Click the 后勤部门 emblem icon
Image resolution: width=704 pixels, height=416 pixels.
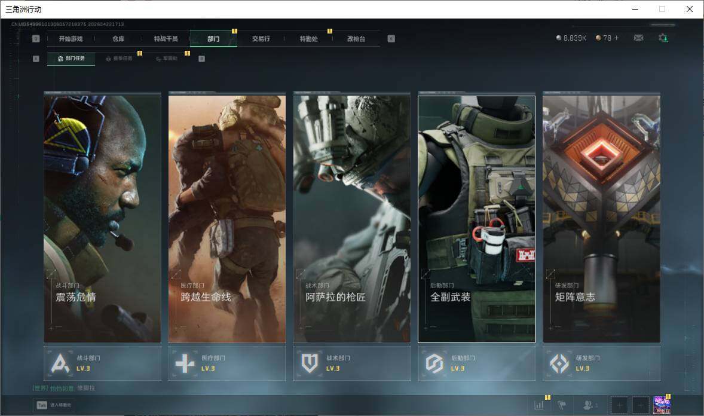(434, 363)
